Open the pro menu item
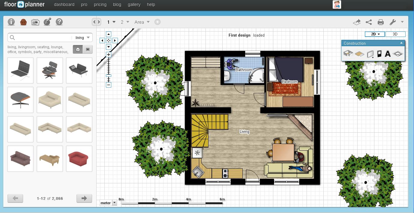This screenshot has width=414, height=213. pyautogui.click(x=84, y=4)
